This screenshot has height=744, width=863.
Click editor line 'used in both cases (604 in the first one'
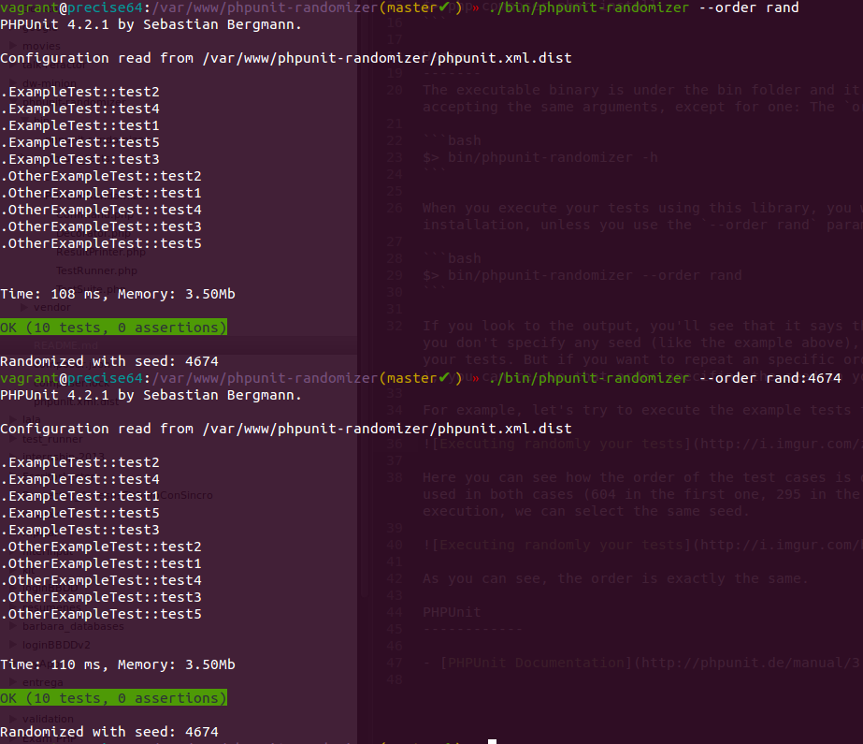(x=641, y=494)
